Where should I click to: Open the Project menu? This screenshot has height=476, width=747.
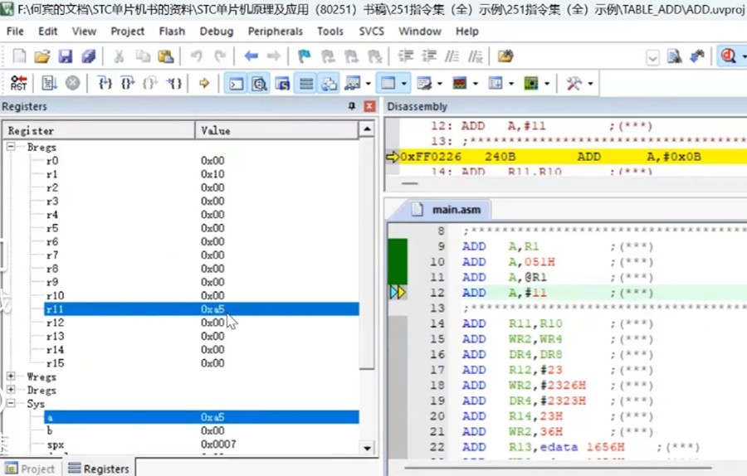pos(127,32)
